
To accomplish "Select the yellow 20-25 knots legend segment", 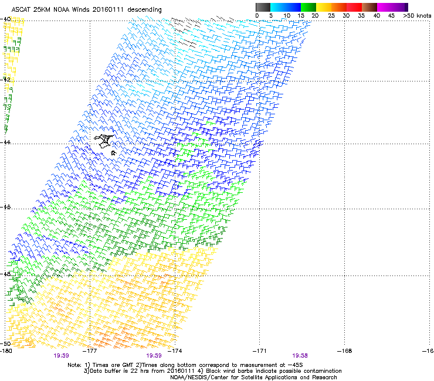I will click(x=324, y=7).
